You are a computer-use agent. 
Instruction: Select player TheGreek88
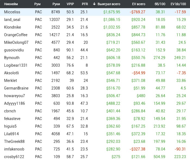[x=14, y=141]
